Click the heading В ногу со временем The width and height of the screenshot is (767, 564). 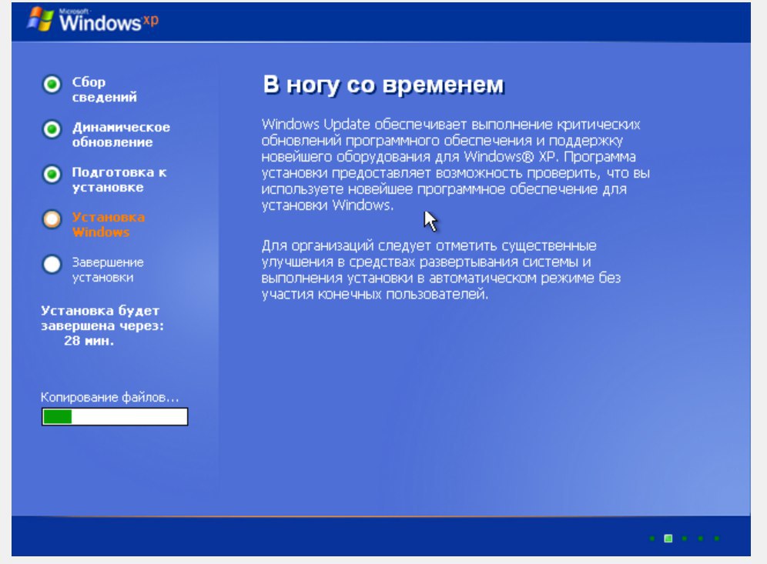click(383, 85)
